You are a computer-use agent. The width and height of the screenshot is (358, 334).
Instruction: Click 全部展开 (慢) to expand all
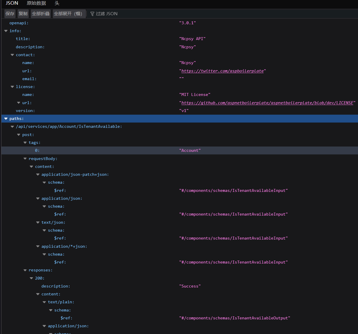[x=69, y=14]
